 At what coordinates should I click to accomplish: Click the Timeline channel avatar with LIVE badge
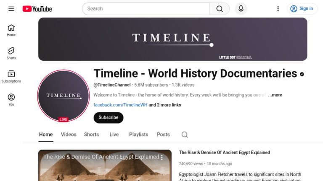64,96
